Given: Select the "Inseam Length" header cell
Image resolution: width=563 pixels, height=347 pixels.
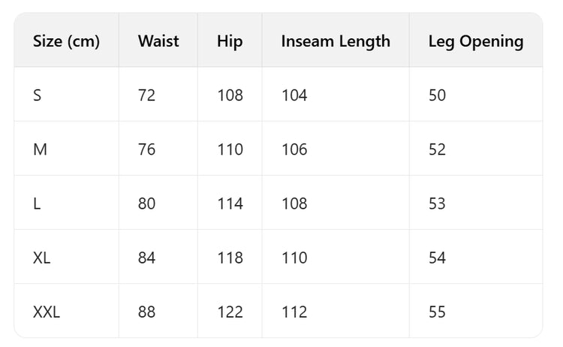Looking at the screenshot, I should tap(336, 41).
